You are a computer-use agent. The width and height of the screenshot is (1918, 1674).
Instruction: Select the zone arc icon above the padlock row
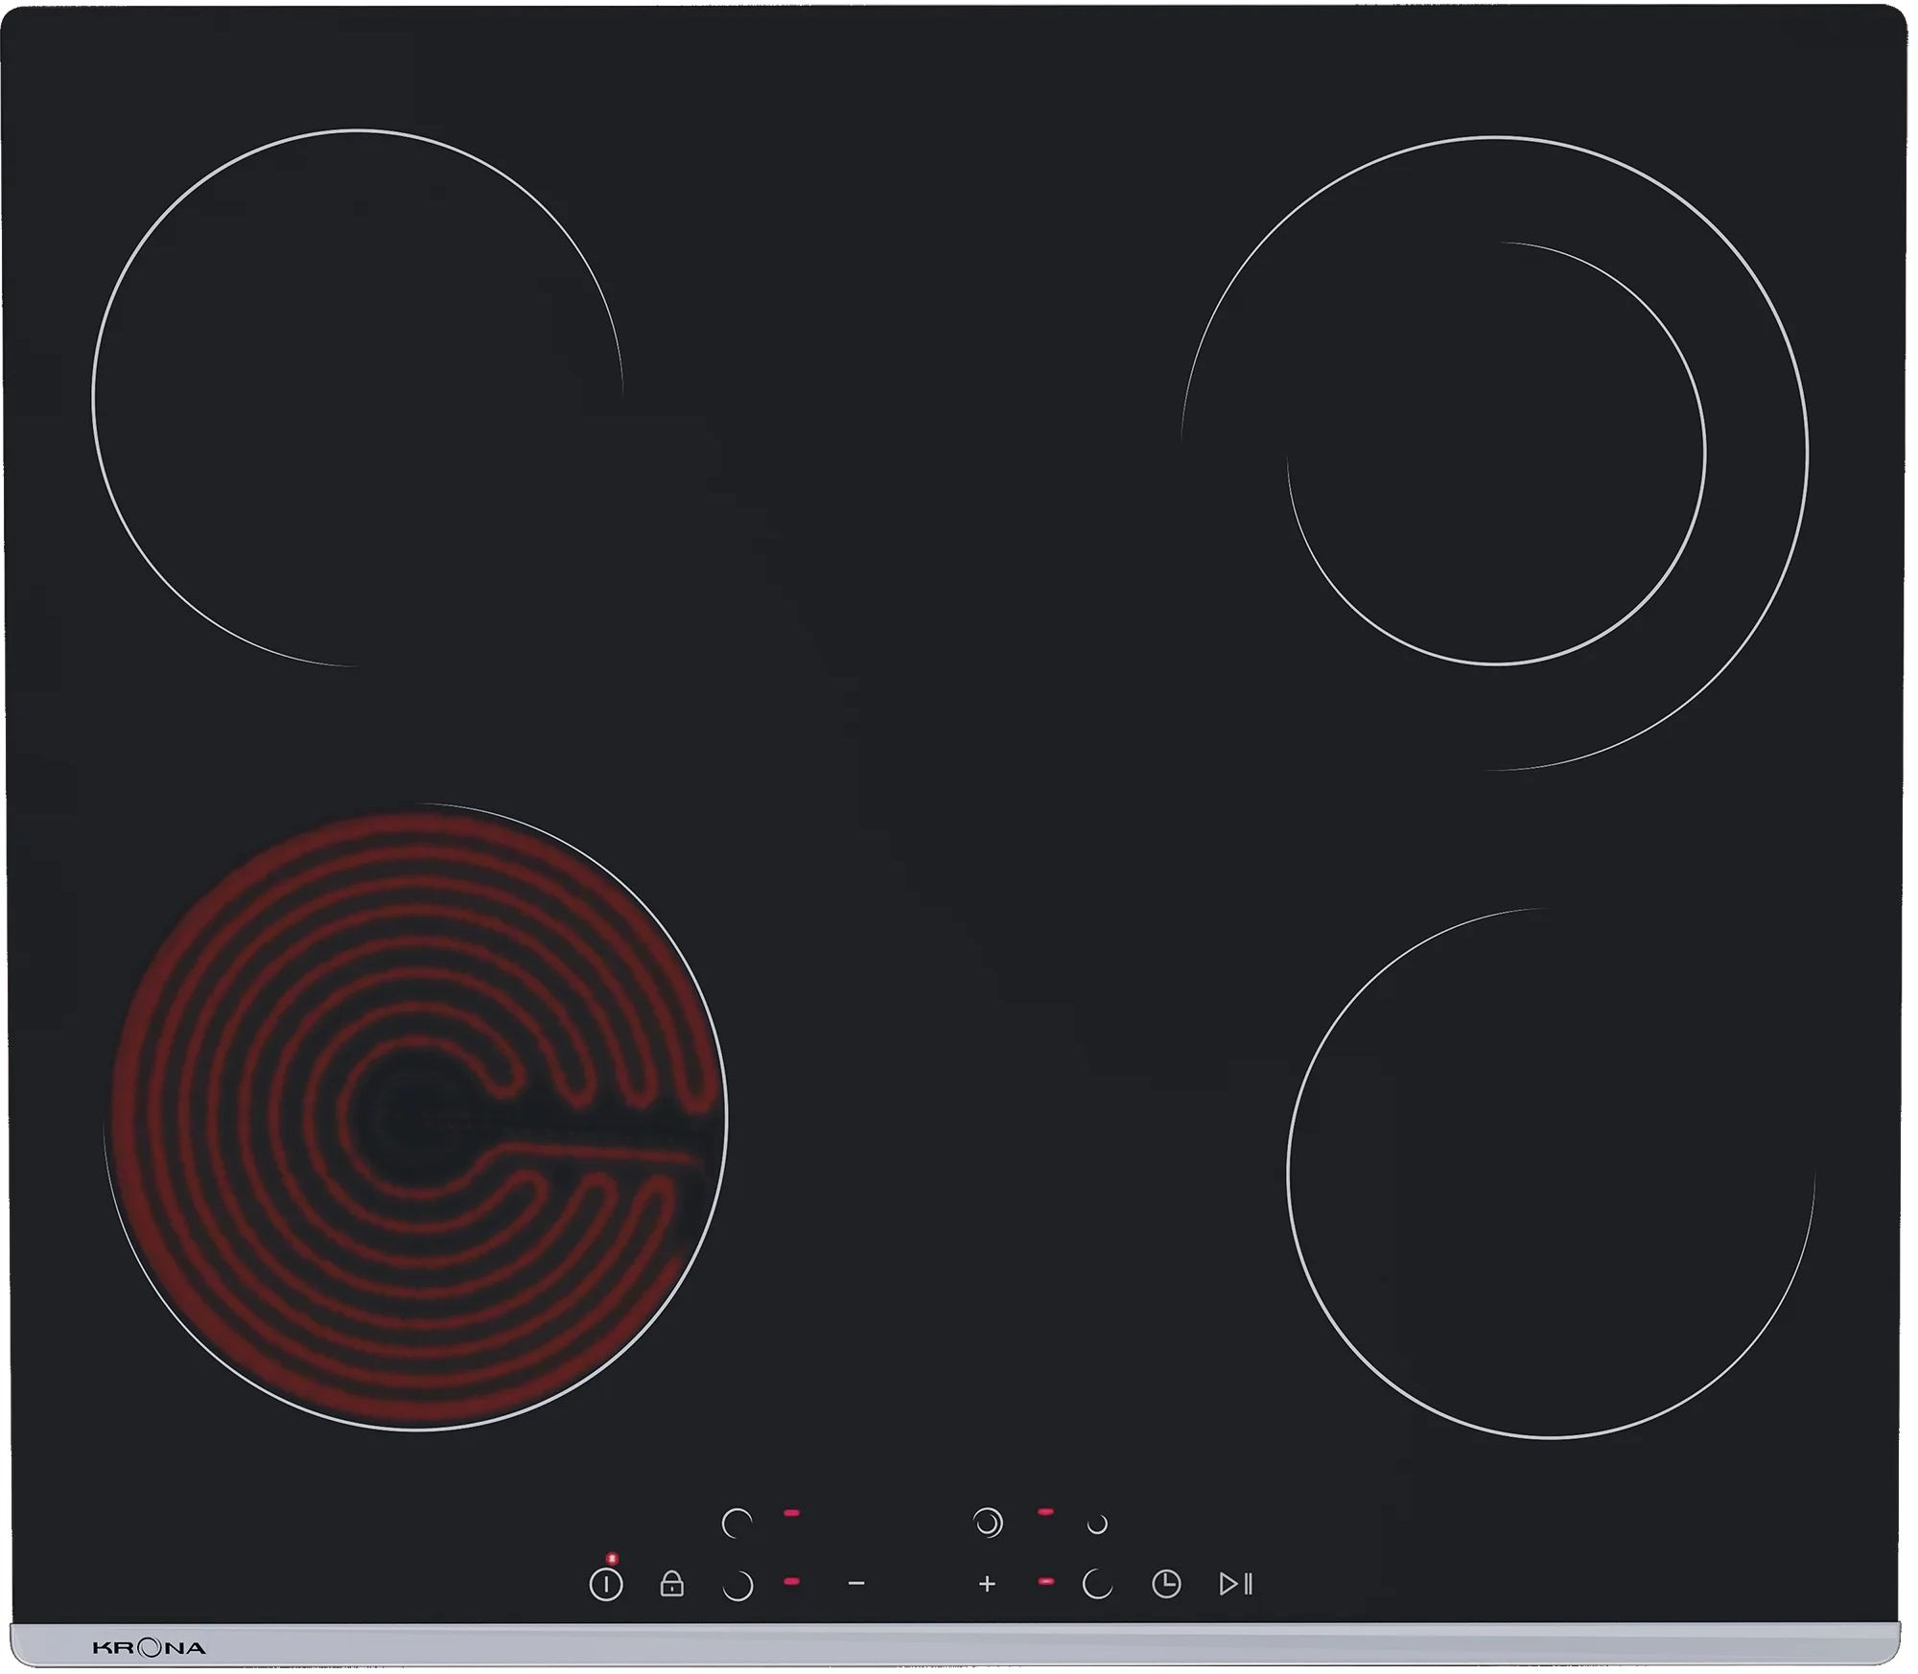[x=737, y=1523]
